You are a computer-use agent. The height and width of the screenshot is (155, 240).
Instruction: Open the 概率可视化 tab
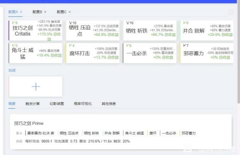coord(83,104)
